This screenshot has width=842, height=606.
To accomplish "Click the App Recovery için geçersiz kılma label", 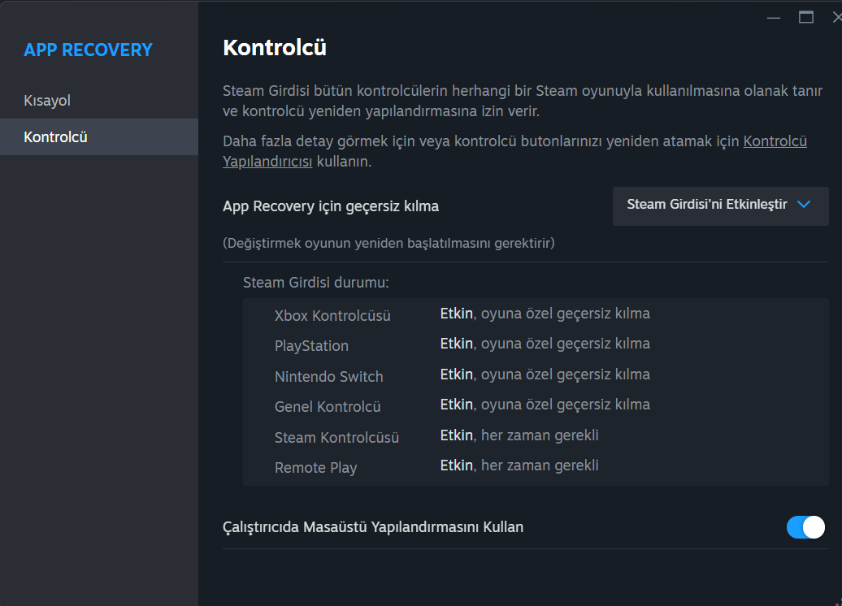I will 331,206.
